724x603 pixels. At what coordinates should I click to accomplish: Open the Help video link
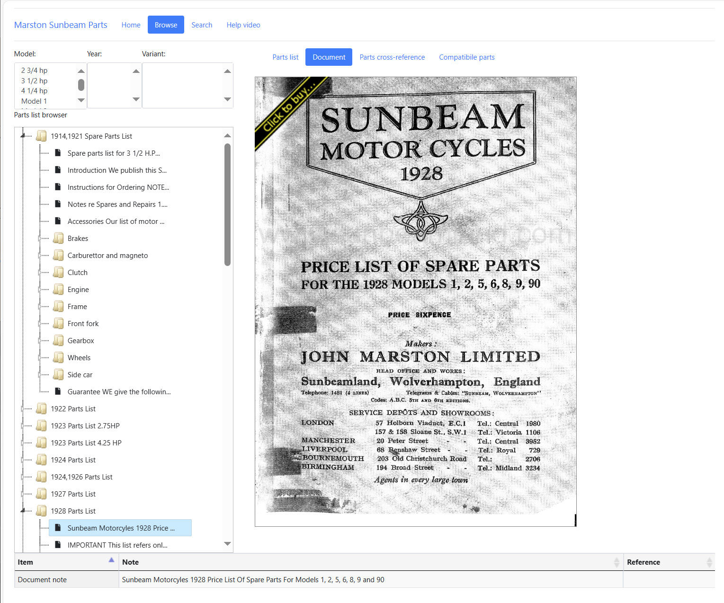click(x=243, y=25)
